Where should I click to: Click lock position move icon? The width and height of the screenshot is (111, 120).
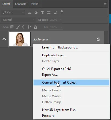click(x=24, y=27)
